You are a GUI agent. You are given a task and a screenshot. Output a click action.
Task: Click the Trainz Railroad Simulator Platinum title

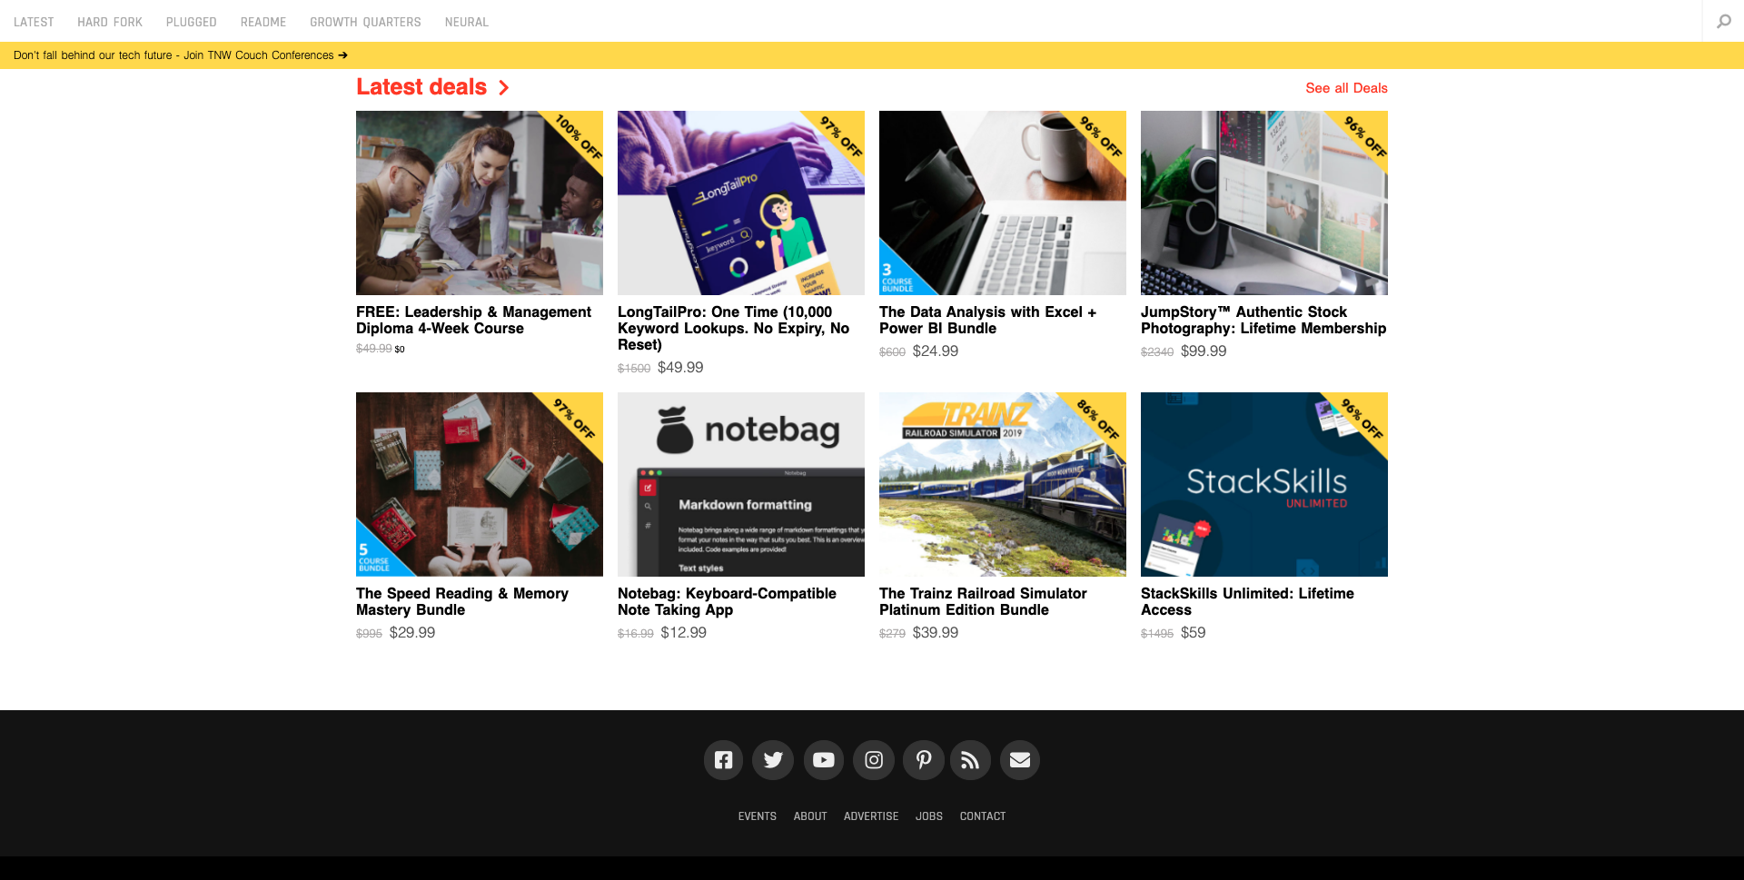click(x=983, y=601)
